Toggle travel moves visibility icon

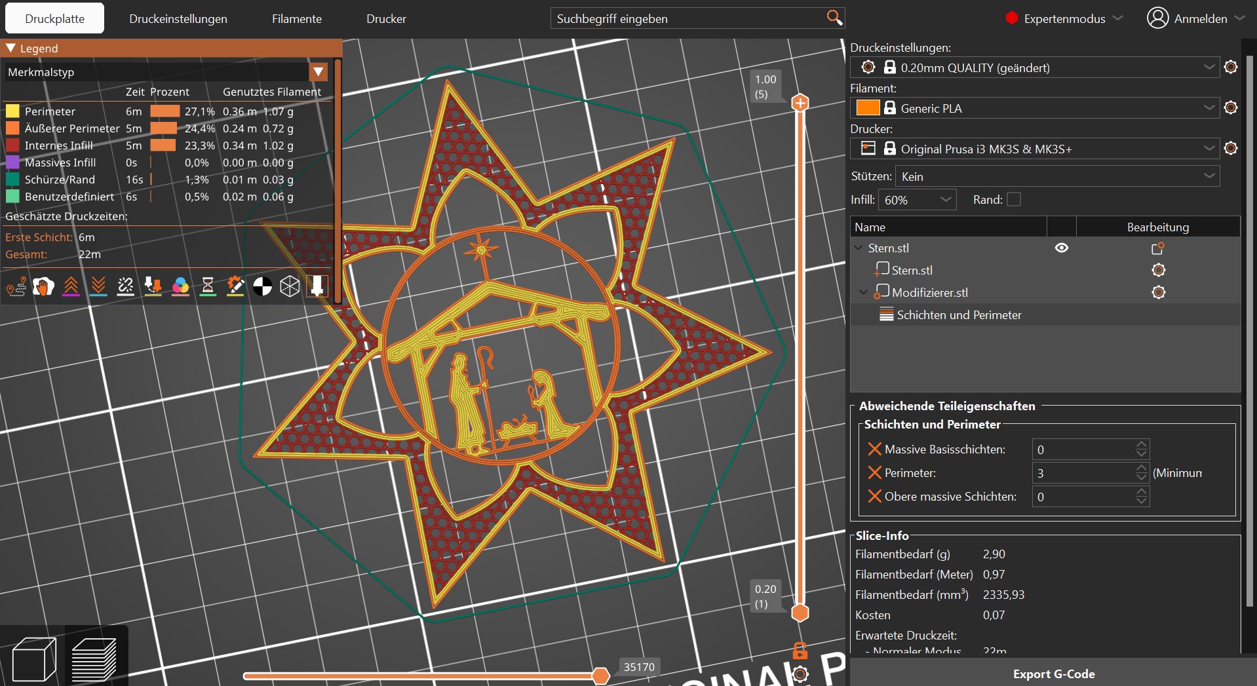[x=16, y=286]
